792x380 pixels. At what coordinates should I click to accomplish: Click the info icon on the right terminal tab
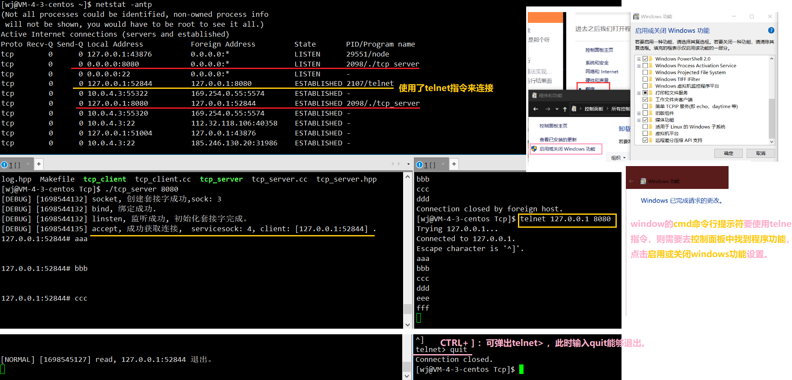420,165
